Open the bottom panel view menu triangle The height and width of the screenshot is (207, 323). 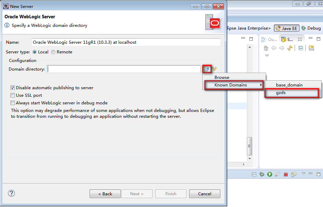point(303,174)
